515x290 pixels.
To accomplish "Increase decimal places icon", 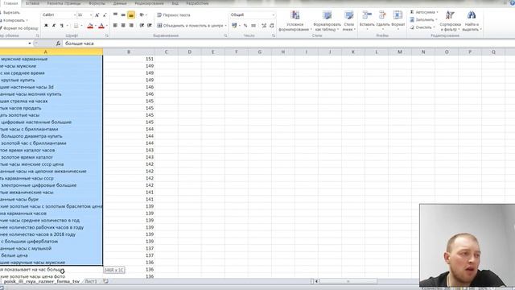I will 264,25.
